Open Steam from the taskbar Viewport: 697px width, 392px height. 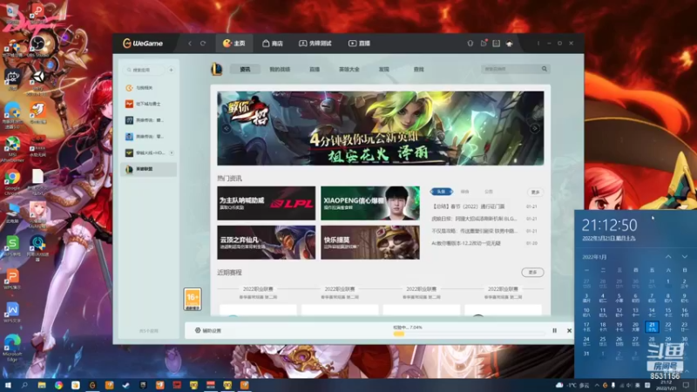click(125, 385)
